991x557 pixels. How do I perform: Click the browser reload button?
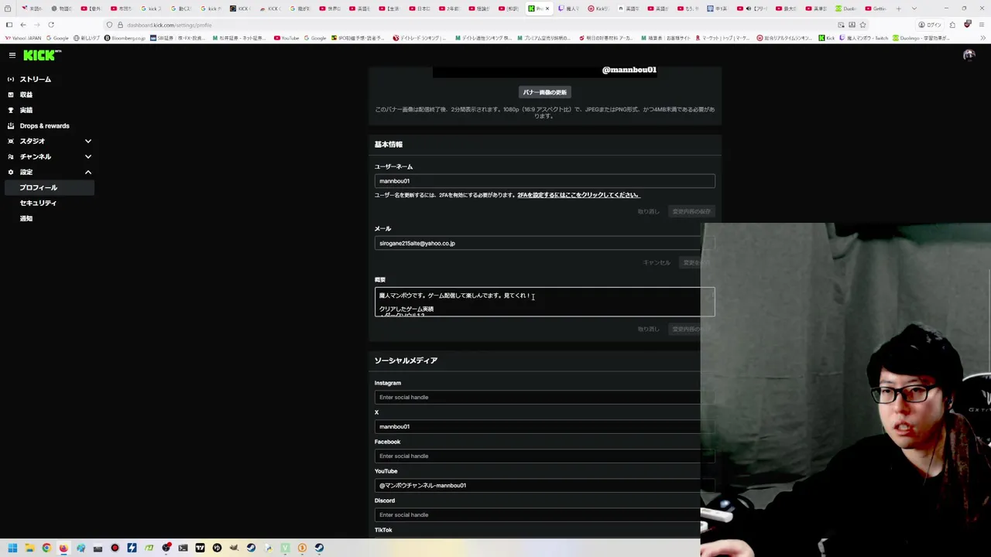pos(51,25)
